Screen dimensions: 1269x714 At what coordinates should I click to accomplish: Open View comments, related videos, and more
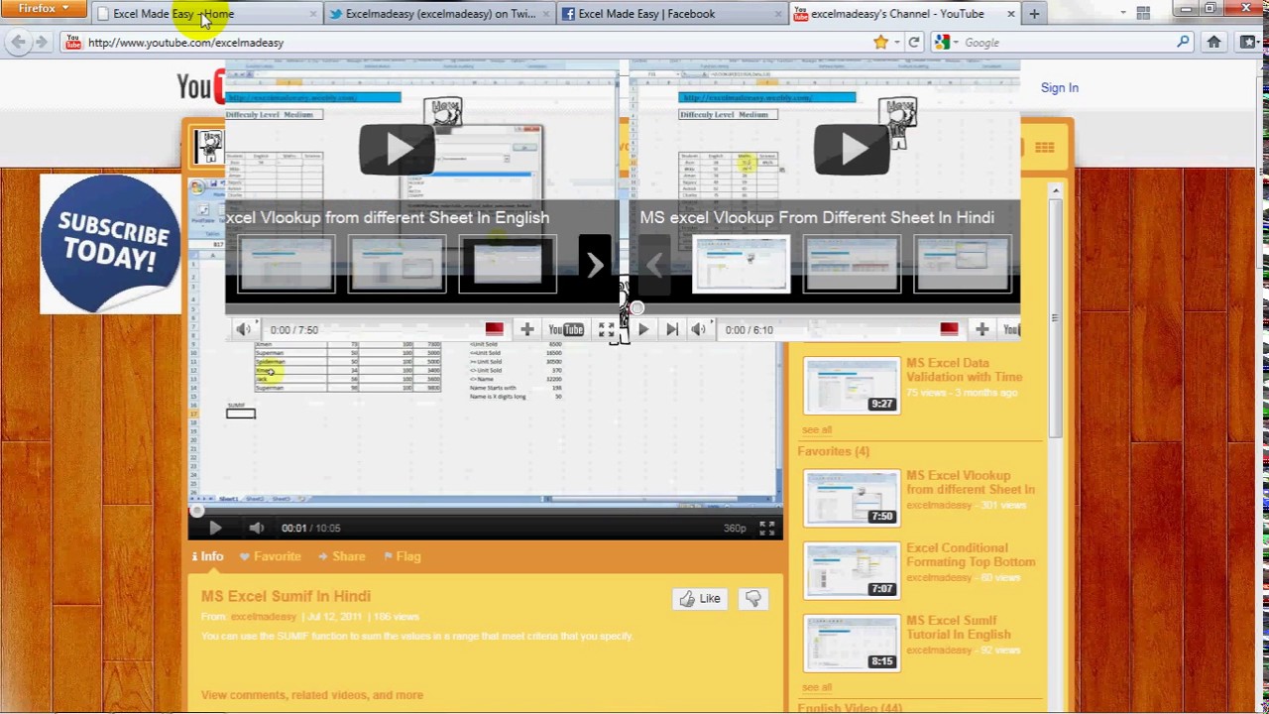[312, 695]
